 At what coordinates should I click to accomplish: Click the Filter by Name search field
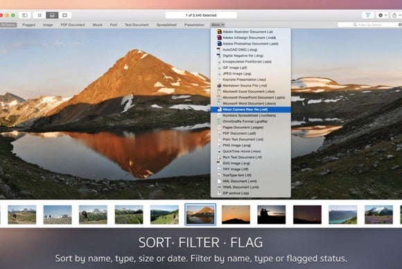click(369, 25)
